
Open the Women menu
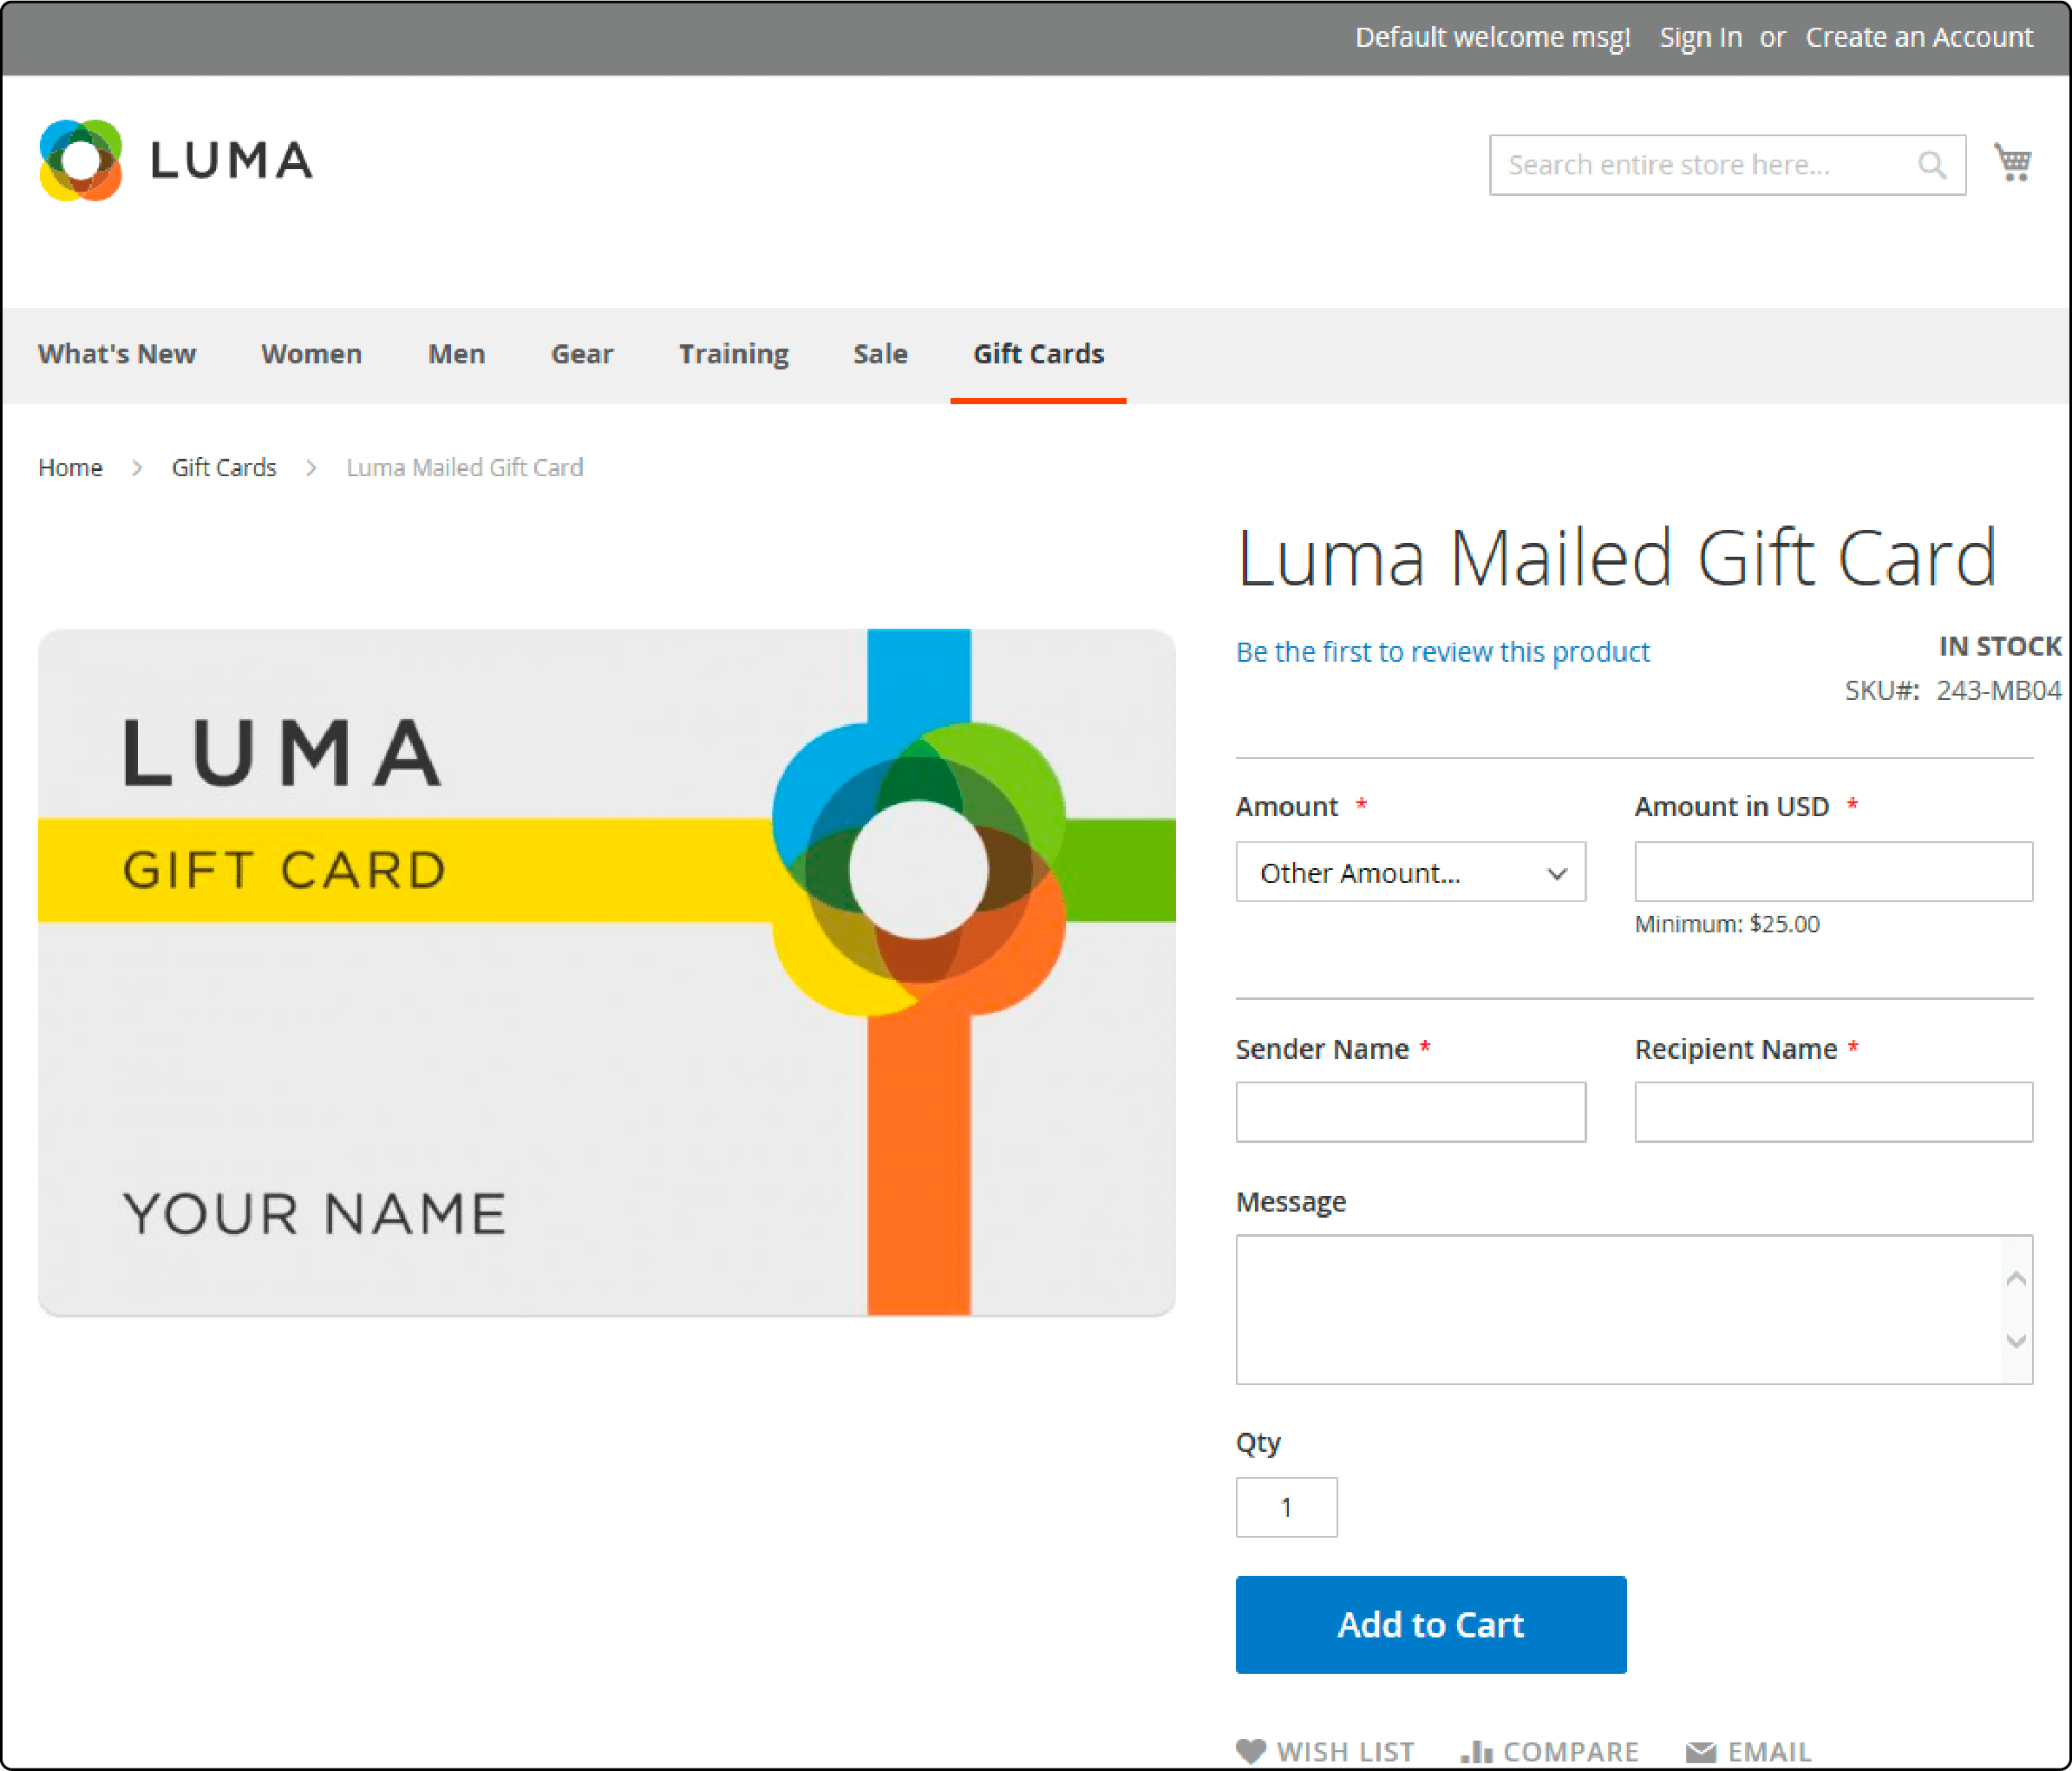click(311, 354)
